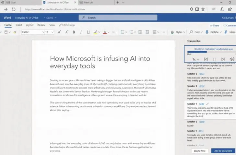The image size is (236, 155).
Task: Jump to timestamp 02:49
Action: pos(202,122)
